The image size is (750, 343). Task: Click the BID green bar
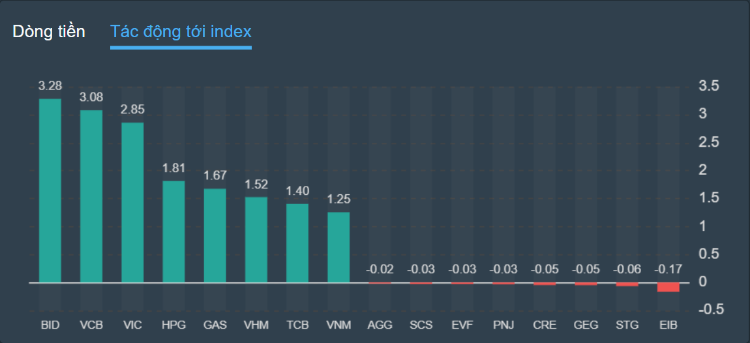(x=50, y=190)
